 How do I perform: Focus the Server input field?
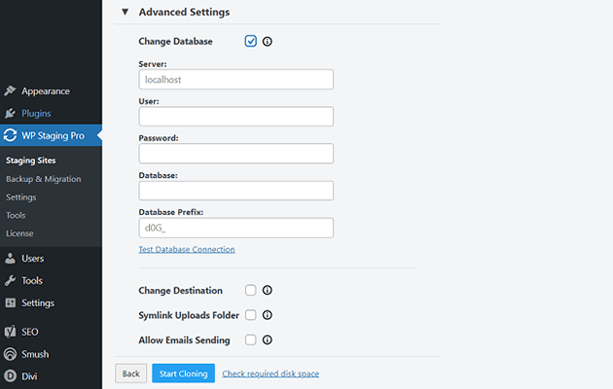[236, 80]
